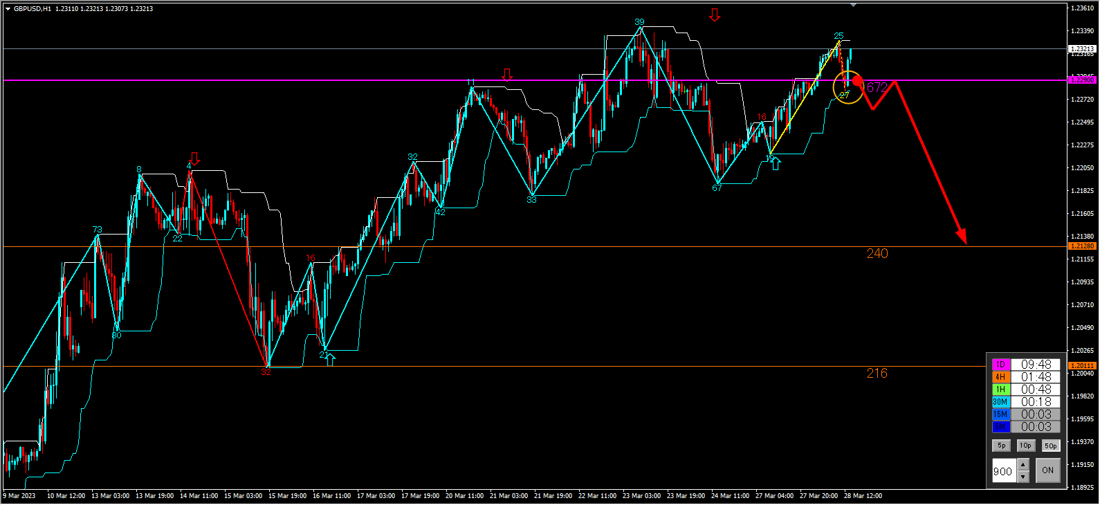
Task: Click the 00:03 timer next to 15M
Action: tap(1036, 414)
